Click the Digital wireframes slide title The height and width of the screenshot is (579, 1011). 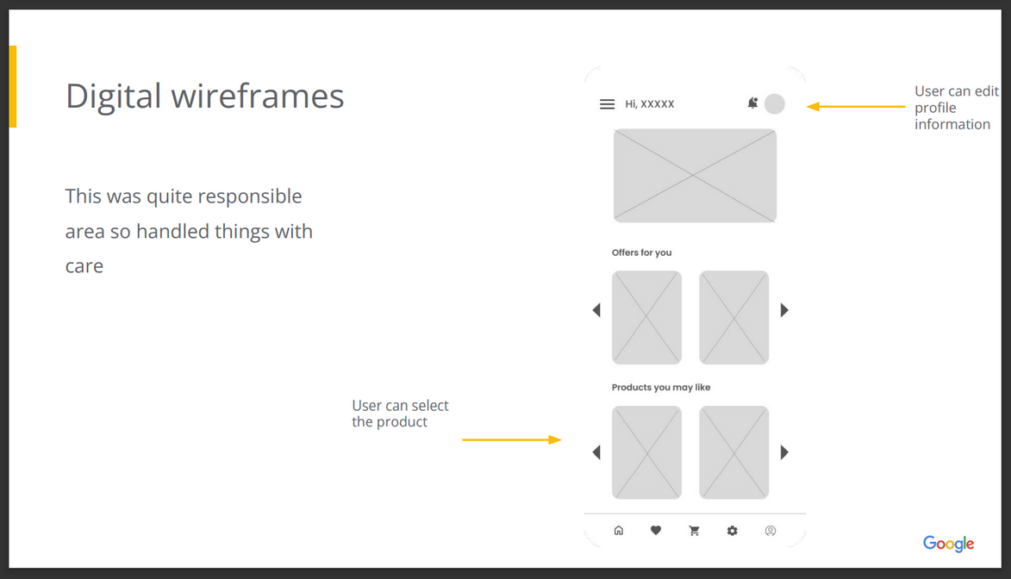pyautogui.click(x=204, y=96)
